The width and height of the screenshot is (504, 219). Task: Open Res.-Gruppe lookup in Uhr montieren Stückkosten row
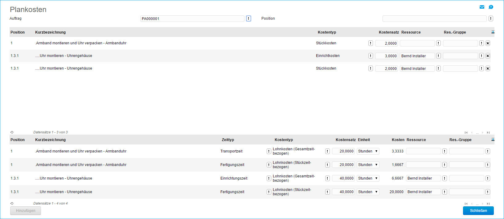481,68
